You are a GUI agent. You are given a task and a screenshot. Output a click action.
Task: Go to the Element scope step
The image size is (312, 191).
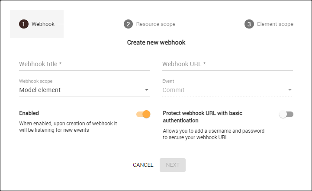pyautogui.click(x=275, y=24)
